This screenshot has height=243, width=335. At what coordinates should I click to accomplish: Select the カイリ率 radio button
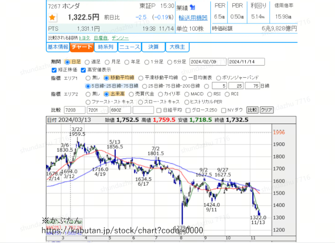click(160, 94)
